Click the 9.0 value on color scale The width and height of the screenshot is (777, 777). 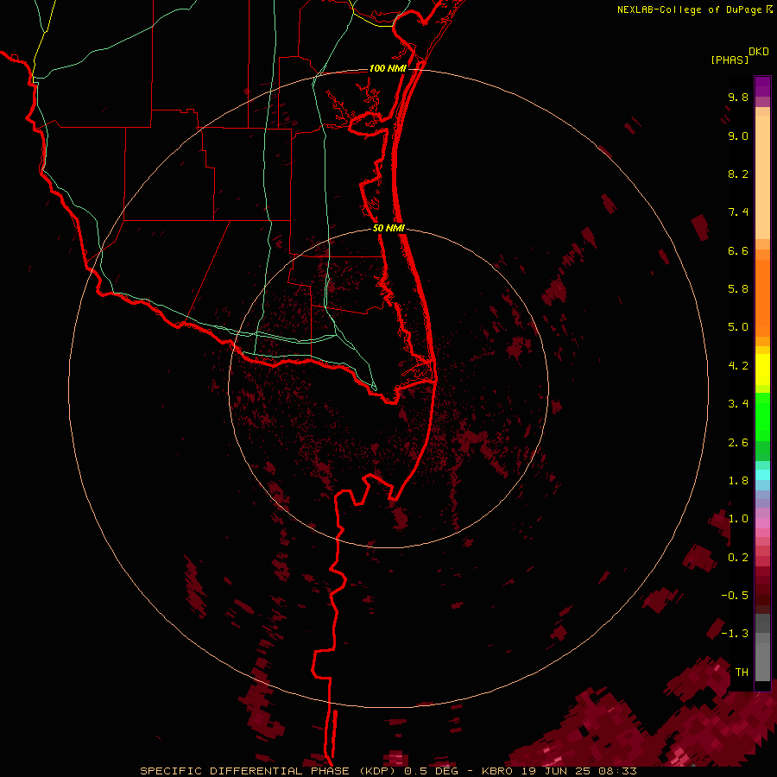coord(738,136)
